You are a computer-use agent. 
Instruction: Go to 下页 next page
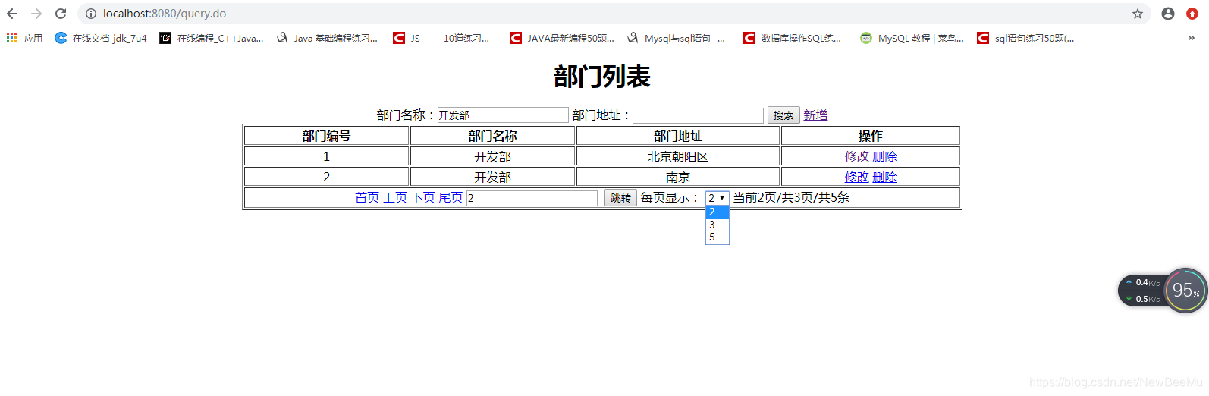(422, 197)
